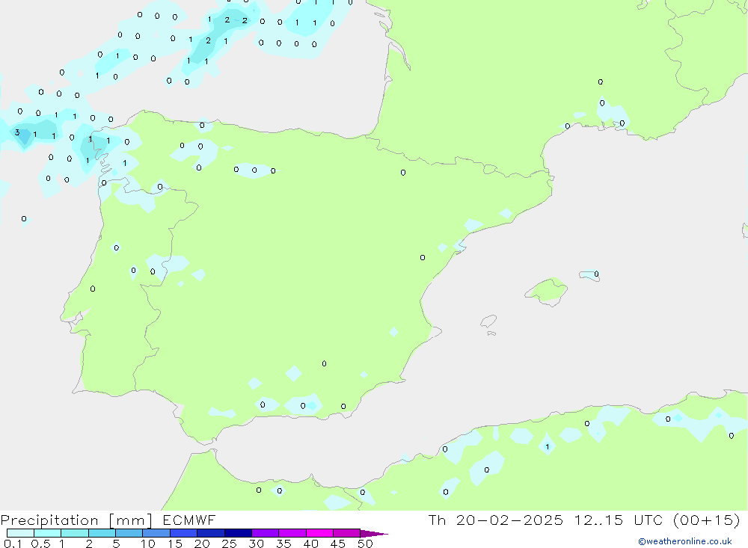
Task: Click the "ECMWF" model name label
Action: pyautogui.click(x=189, y=520)
